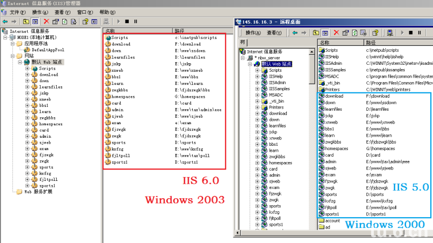Click Pause item icon in IIS 6.0 toolbar
The height and width of the screenshot is (243, 433).
136,22
